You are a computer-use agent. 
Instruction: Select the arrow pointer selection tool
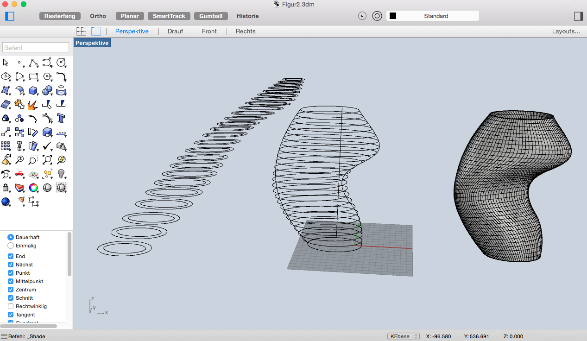point(6,63)
